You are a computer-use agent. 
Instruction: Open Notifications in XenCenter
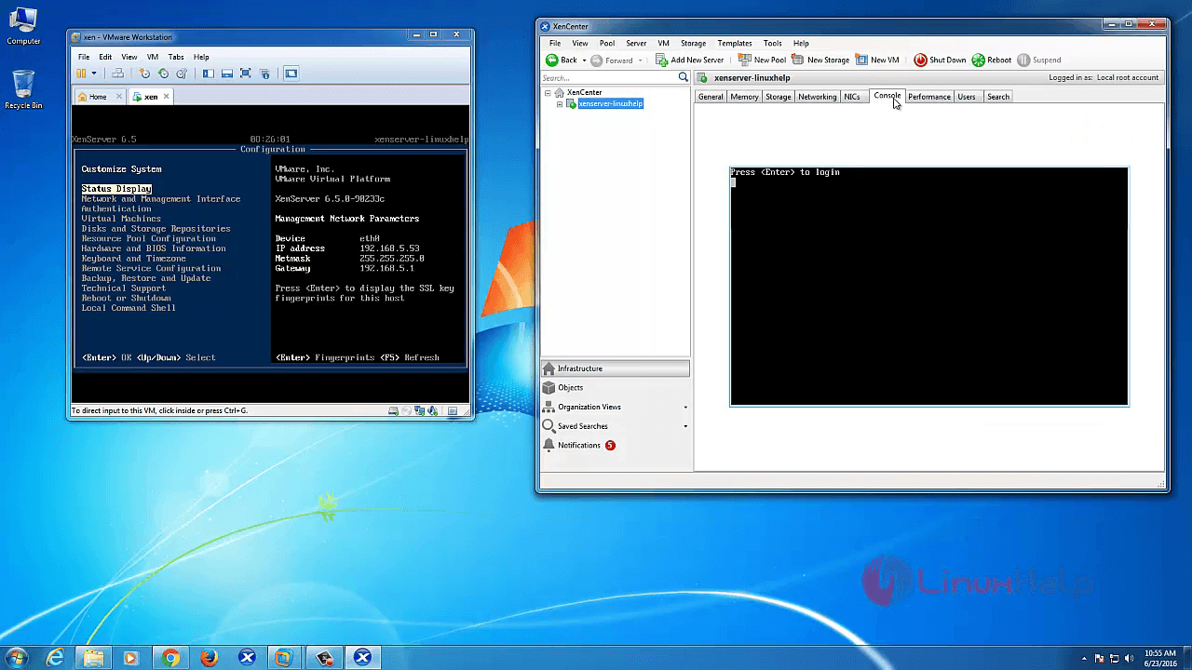click(616, 445)
